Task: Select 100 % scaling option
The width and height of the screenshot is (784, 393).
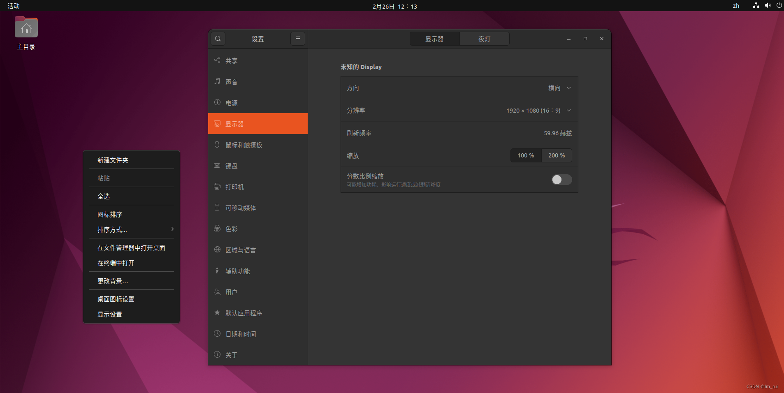Action: pyautogui.click(x=526, y=155)
